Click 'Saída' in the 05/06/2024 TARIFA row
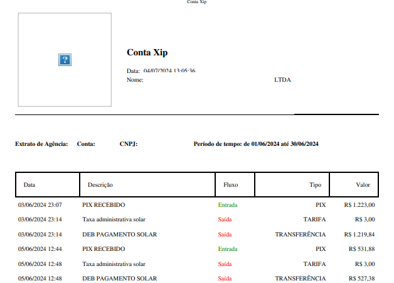The image size is (394, 283). pos(225,264)
